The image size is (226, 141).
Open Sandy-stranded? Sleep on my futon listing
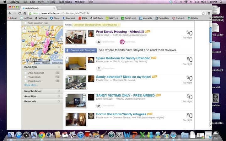tap(124, 77)
